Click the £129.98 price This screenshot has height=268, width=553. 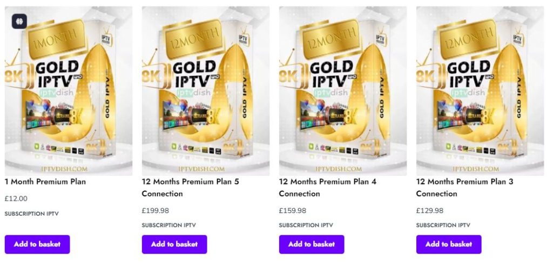tap(430, 210)
